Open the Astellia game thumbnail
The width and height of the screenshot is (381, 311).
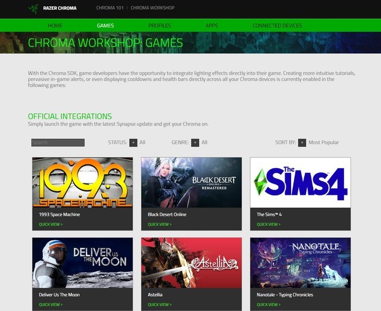pos(192,263)
